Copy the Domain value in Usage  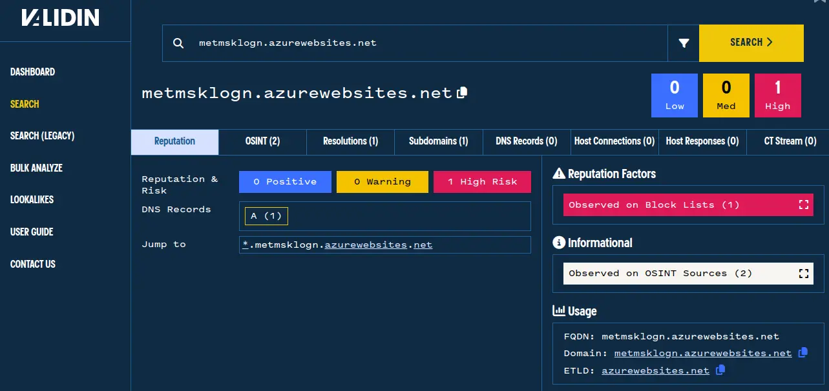[803, 353]
